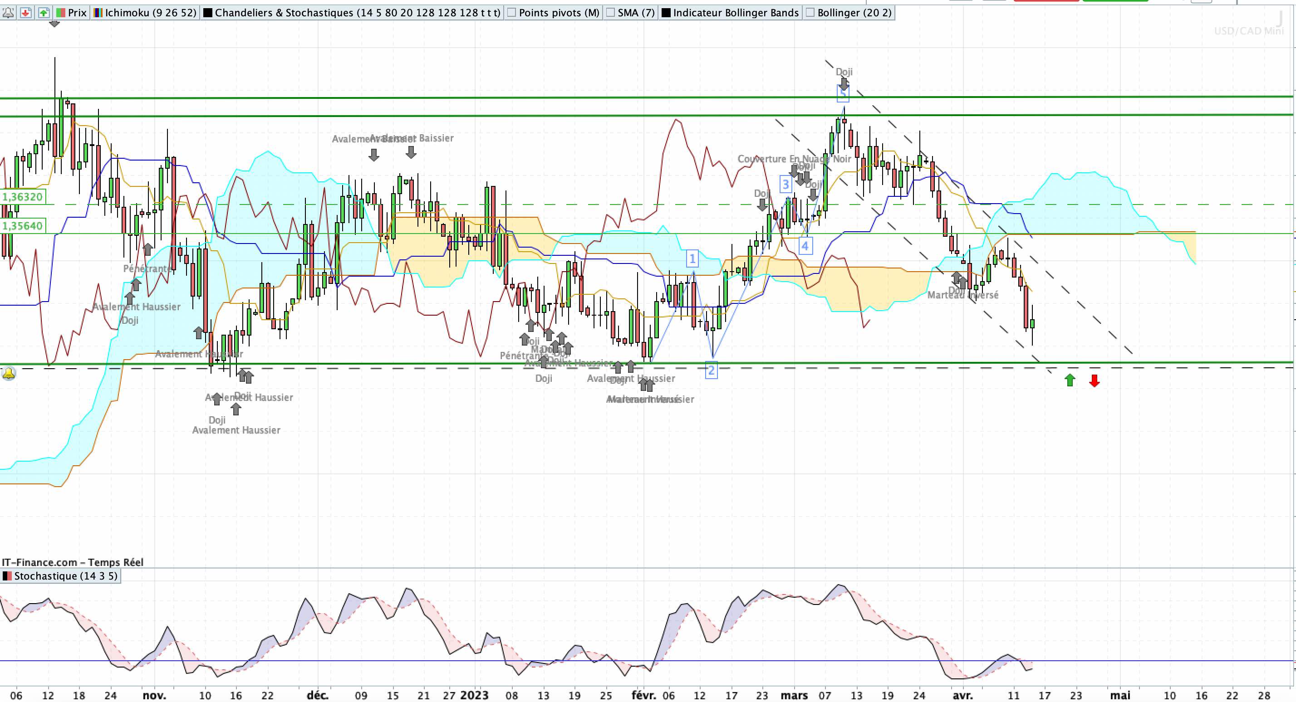This screenshot has width=1296, height=702.
Task: Click the 1,36320 price level label
Action: click(x=23, y=197)
